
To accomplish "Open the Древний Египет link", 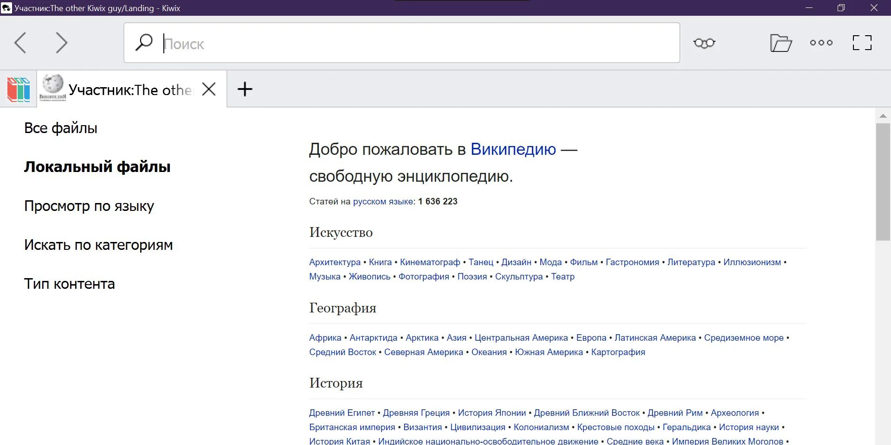I will pyautogui.click(x=342, y=413).
